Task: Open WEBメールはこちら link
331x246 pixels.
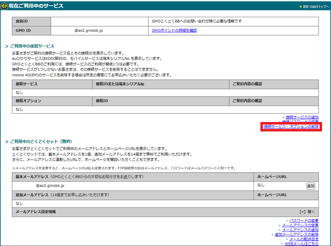Action: [302, 244]
